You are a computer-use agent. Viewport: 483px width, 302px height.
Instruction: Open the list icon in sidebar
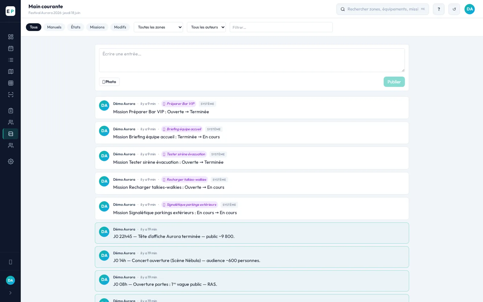(x=11, y=60)
